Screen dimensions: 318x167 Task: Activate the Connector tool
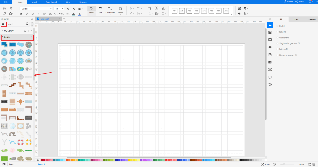(110, 10)
